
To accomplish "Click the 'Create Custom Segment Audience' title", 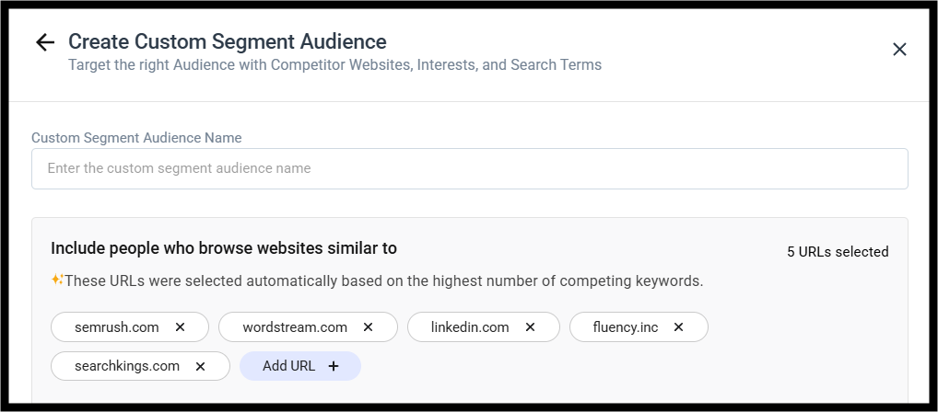I will tap(228, 41).
